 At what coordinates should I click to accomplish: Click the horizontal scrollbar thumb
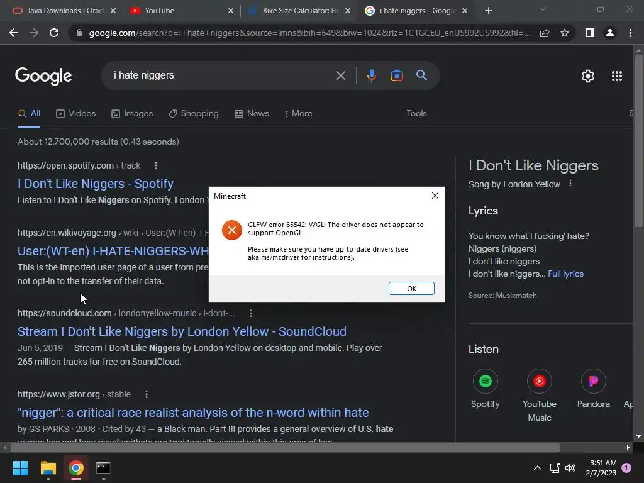(x=286, y=447)
